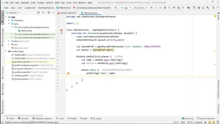
Task: Open Profiler tool window
Action: pos(72,118)
